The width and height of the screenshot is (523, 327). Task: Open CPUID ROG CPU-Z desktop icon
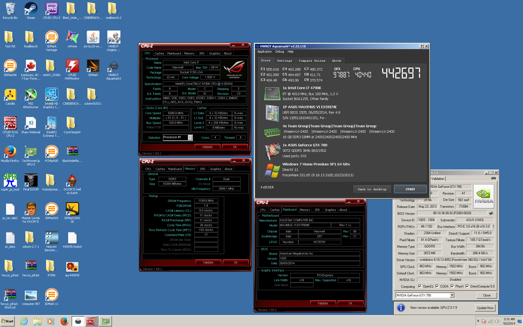(x=10, y=127)
